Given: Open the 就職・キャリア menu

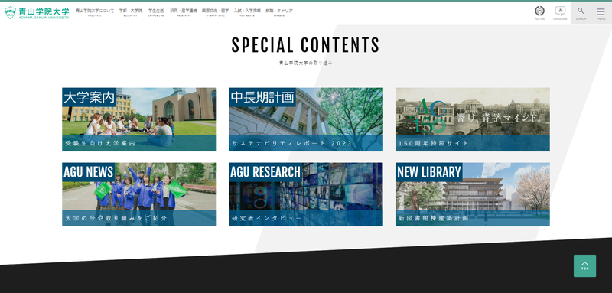Looking at the screenshot, I should click(x=279, y=12).
